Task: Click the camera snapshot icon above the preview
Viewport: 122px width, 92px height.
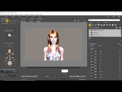Action: pyautogui.click(x=75, y=21)
